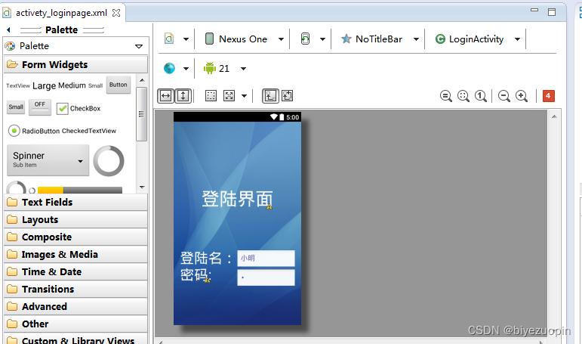Select the OFF toggle button widget
The width and height of the screenshot is (582, 344).
point(40,107)
